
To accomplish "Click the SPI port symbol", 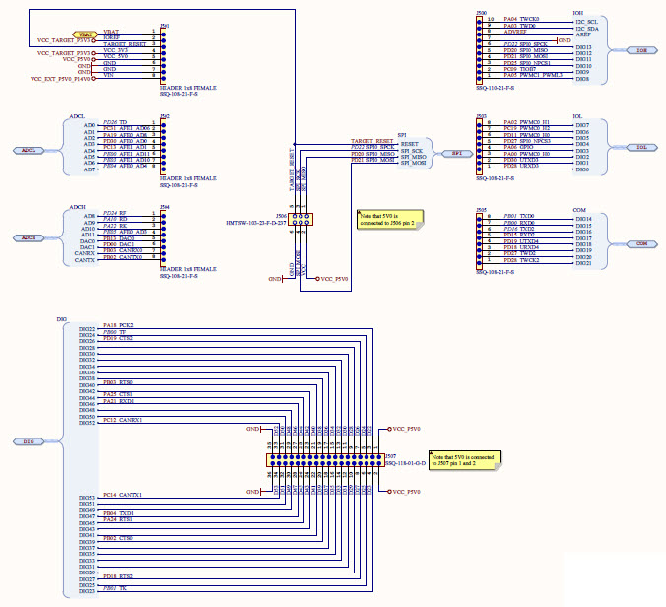I will 456,154.
